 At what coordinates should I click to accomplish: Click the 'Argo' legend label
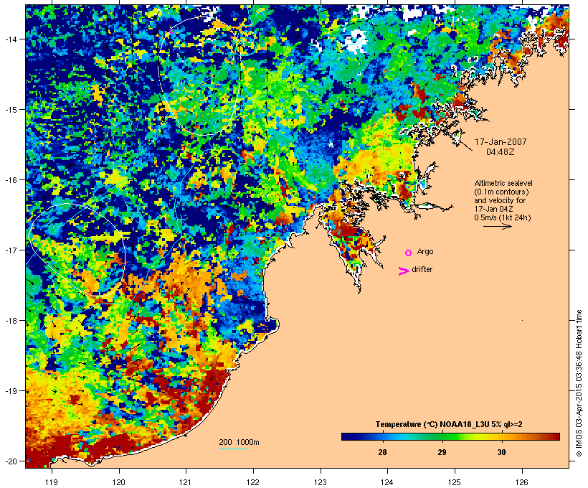coord(425,251)
